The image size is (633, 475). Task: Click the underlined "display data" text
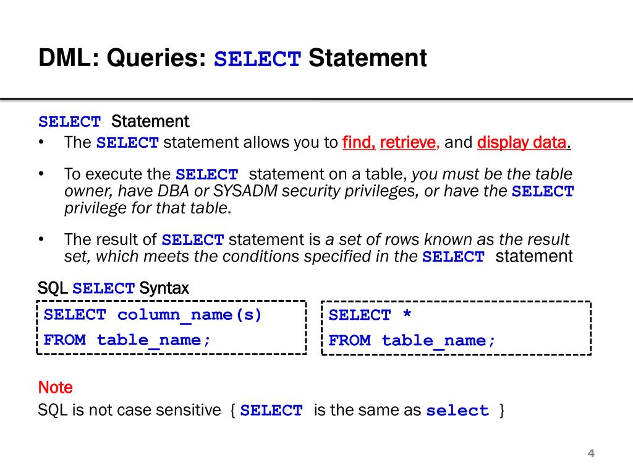[522, 142]
